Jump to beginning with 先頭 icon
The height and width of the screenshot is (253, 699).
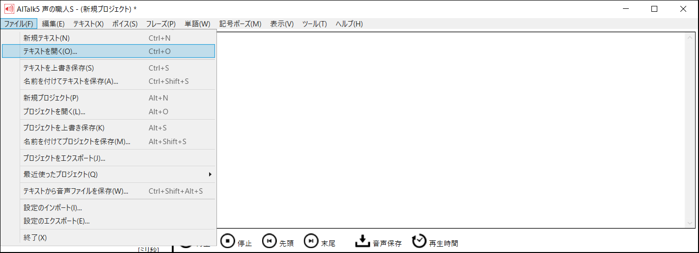269,241
